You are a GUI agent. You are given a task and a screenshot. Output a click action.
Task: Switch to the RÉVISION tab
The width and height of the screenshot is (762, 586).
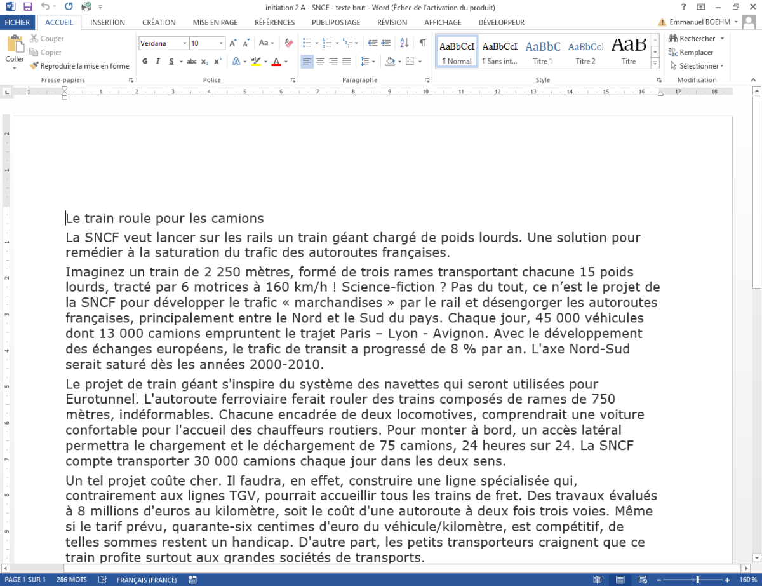(x=392, y=22)
